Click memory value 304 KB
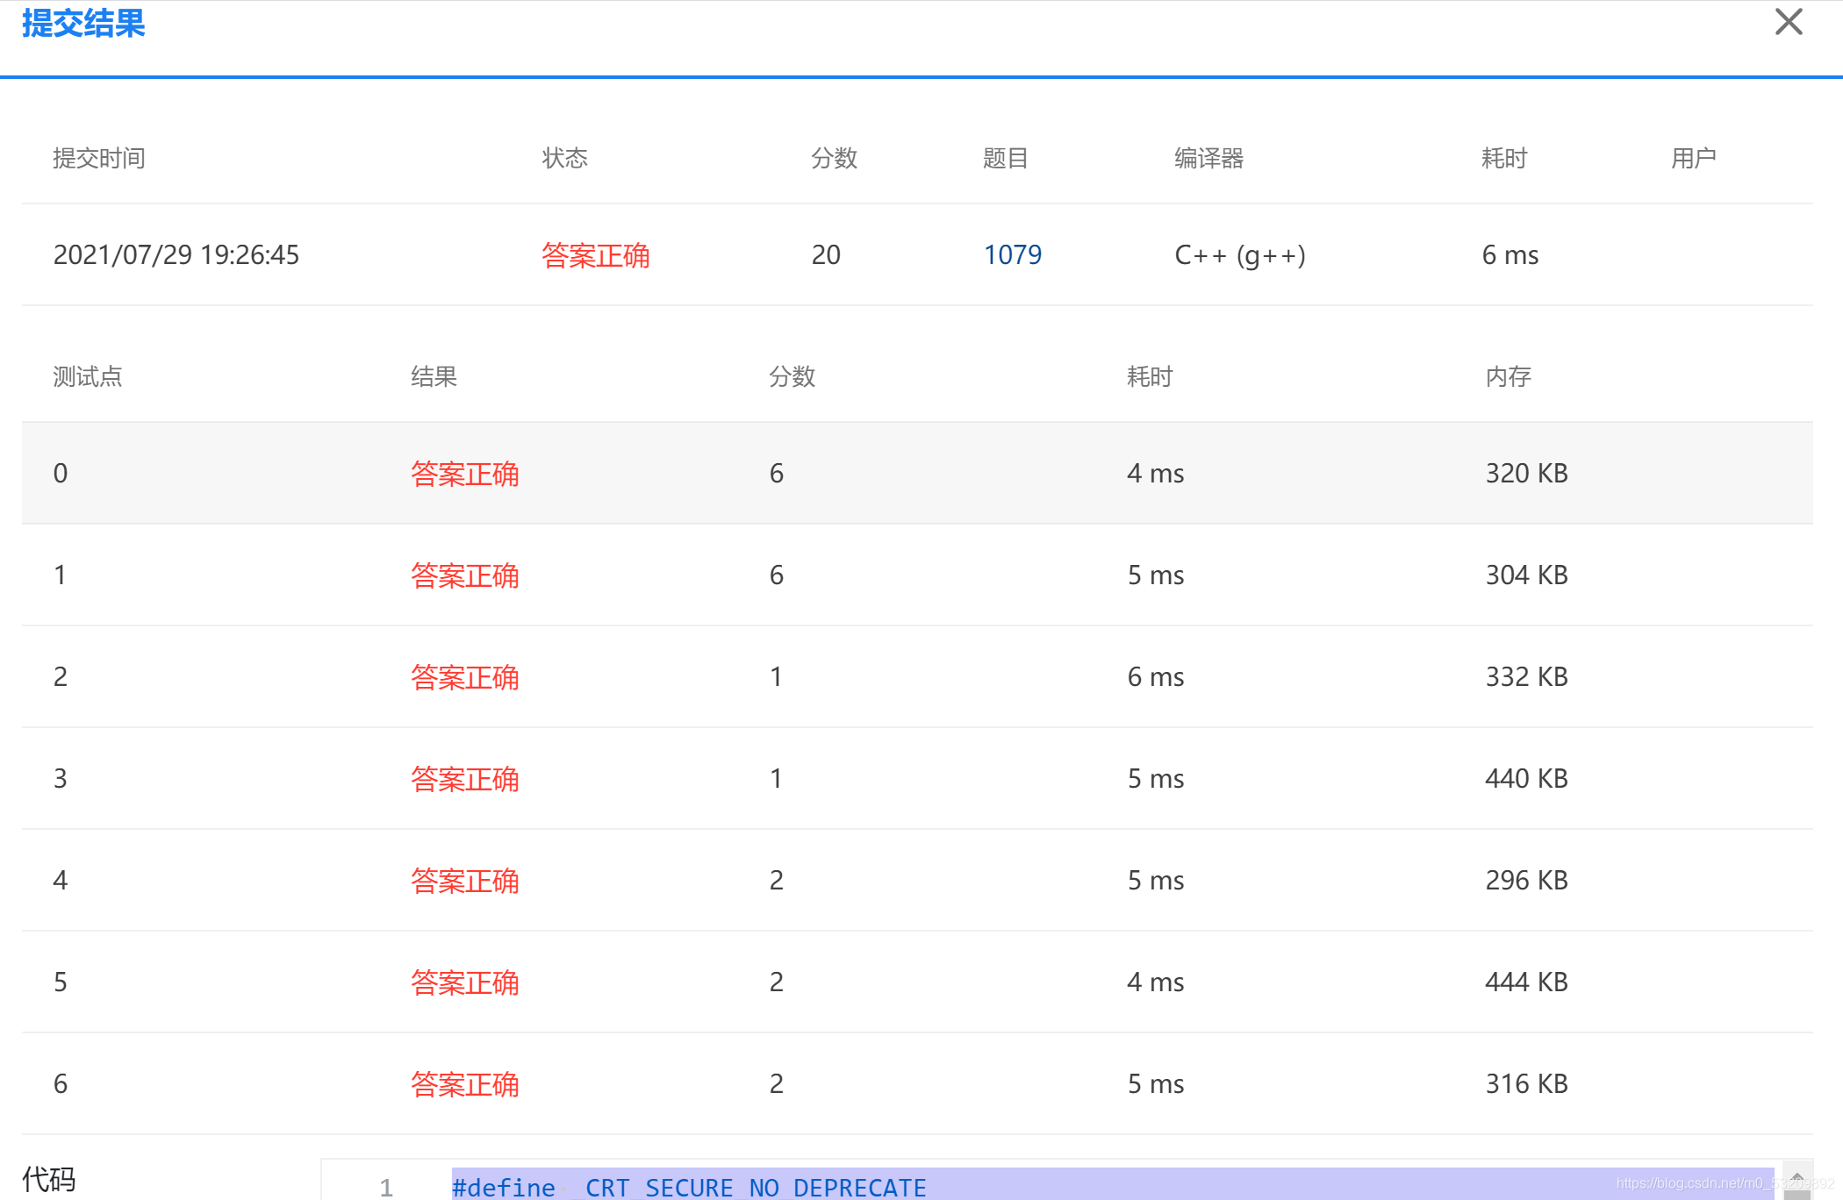The width and height of the screenshot is (1843, 1200). click(1526, 575)
